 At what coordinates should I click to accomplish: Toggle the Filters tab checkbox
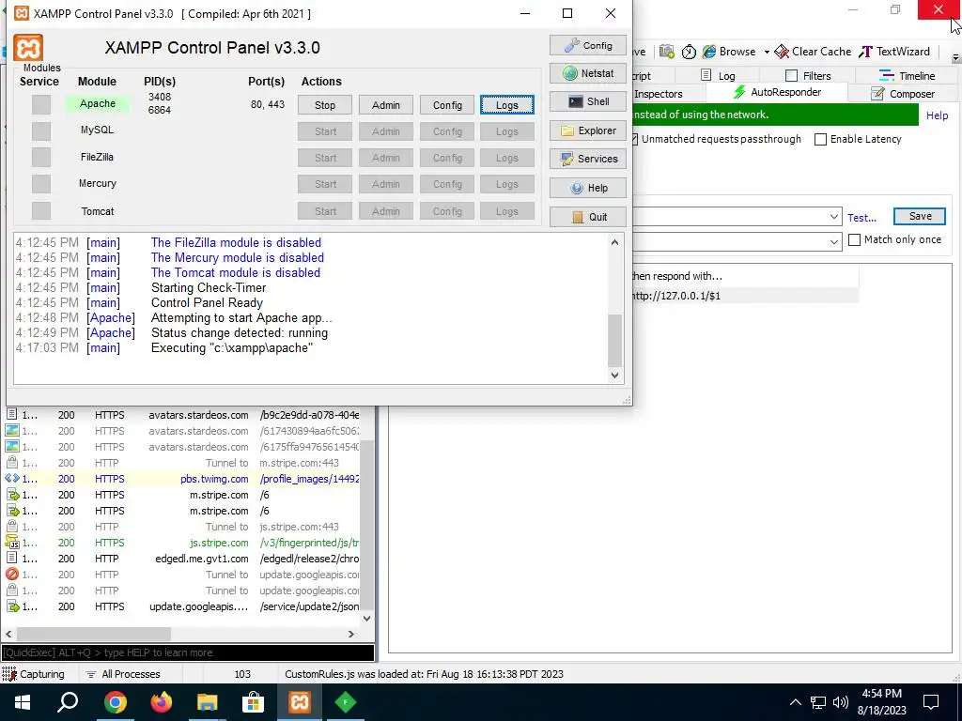click(791, 75)
